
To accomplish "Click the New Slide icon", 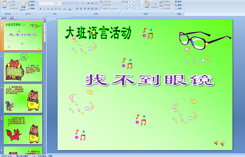I will pos(23,3).
